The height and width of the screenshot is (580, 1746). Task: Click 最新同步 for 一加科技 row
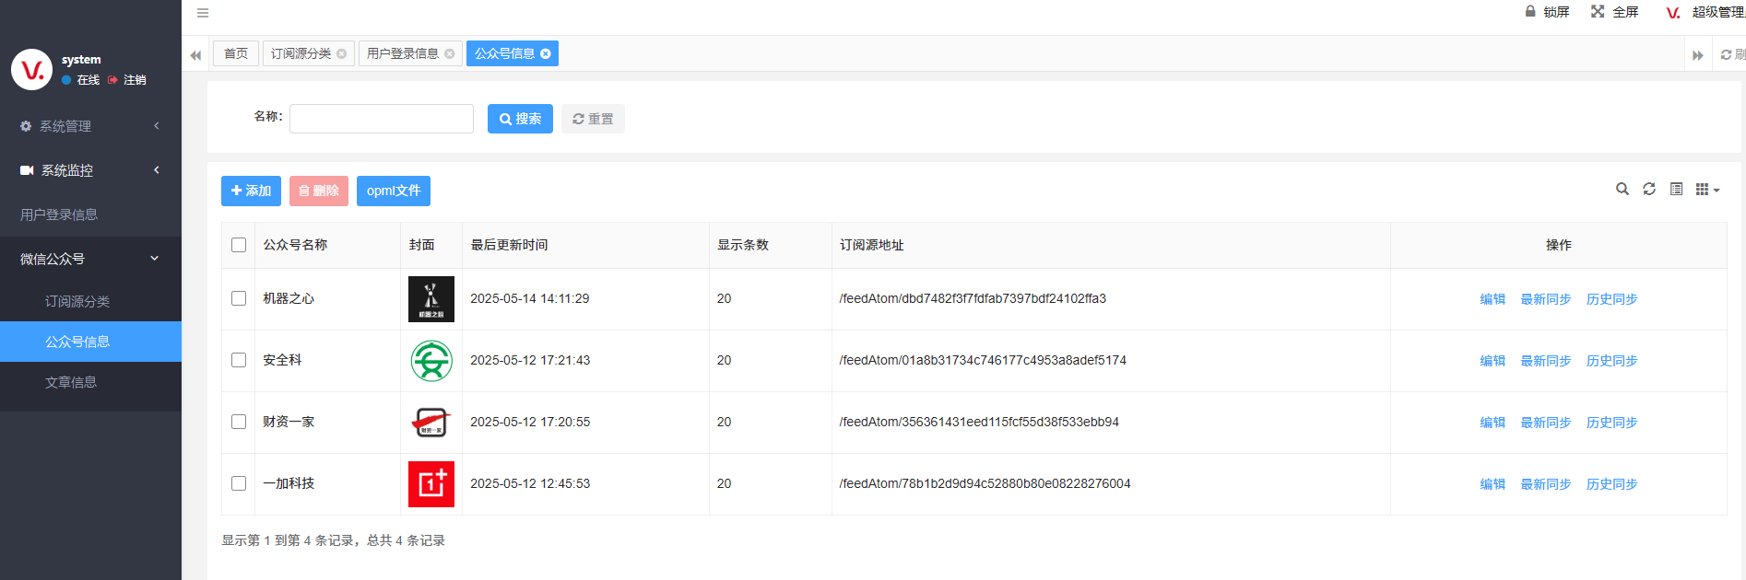coord(1545,484)
